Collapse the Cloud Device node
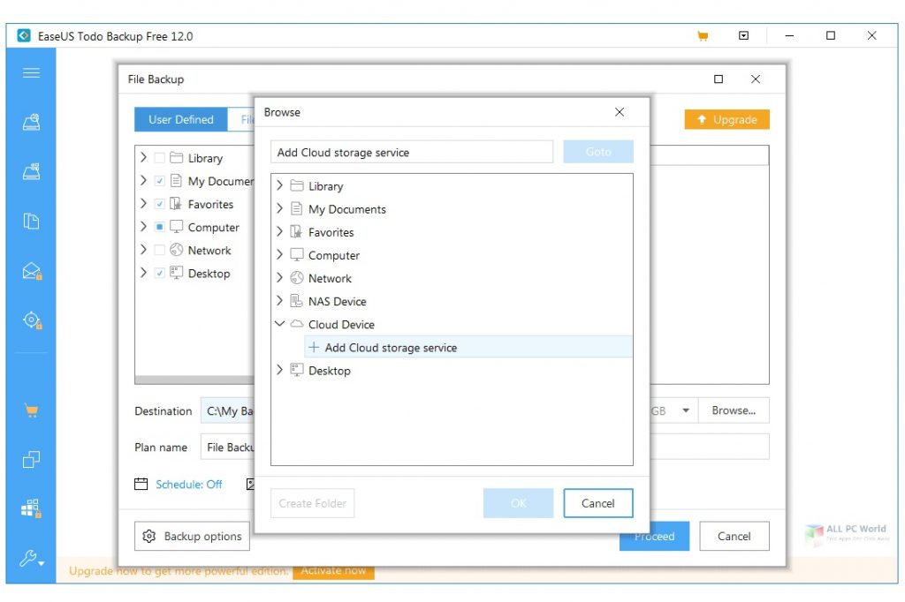This screenshot has width=905, height=602. point(280,324)
